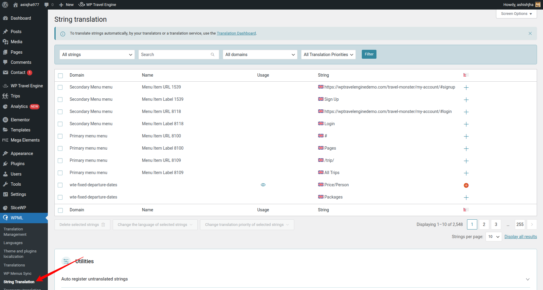Click the flag icon in the table header
The height and width of the screenshot is (290, 543).
coord(465,75)
